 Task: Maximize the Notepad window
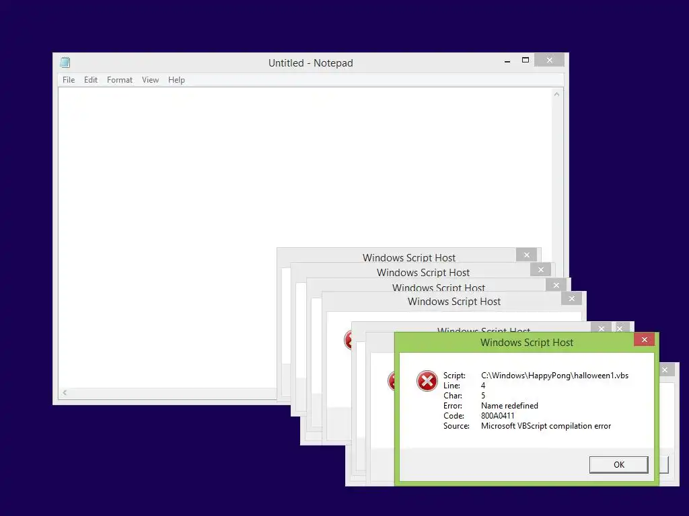[x=525, y=60]
